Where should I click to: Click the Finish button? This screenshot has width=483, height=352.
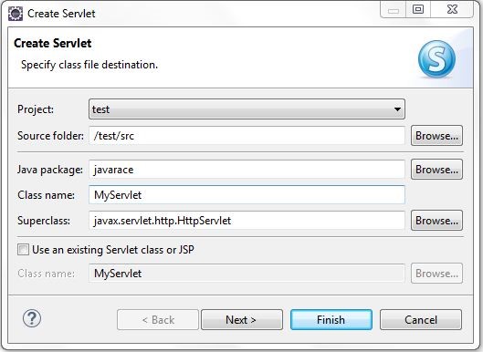[331, 320]
